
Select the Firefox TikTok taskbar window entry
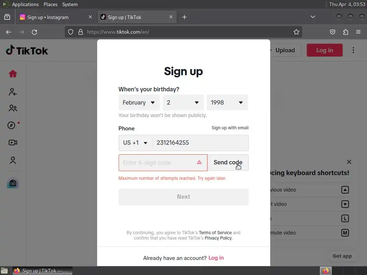pyautogui.click(x=42, y=271)
